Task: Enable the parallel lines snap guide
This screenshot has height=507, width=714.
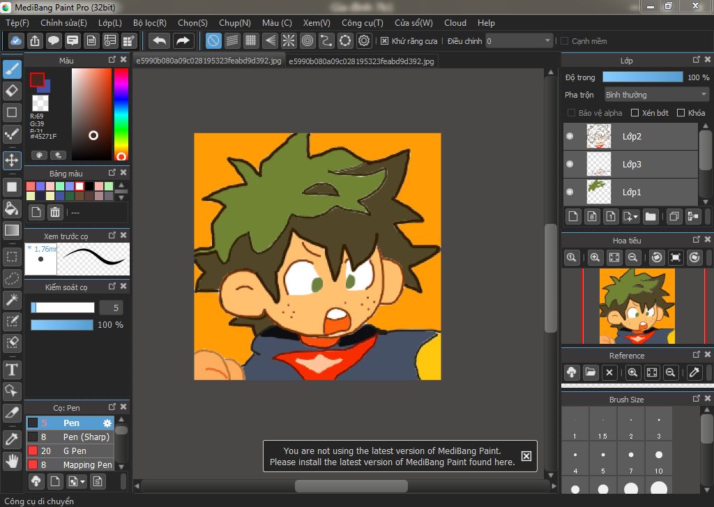Action: [232, 41]
